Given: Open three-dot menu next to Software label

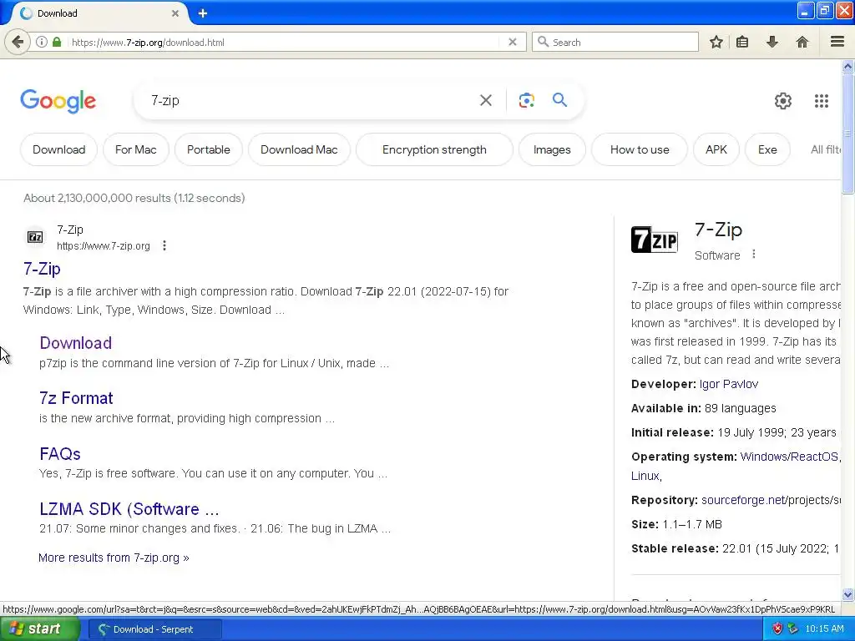Looking at the screenshot, I should tap(754, 254).
